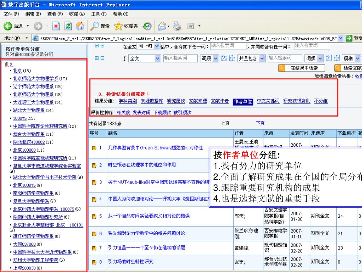This screenshot has height=272, width=362.
Task: Open article 时空概念在物理学中的地位和作用
Action: [142, 165]
